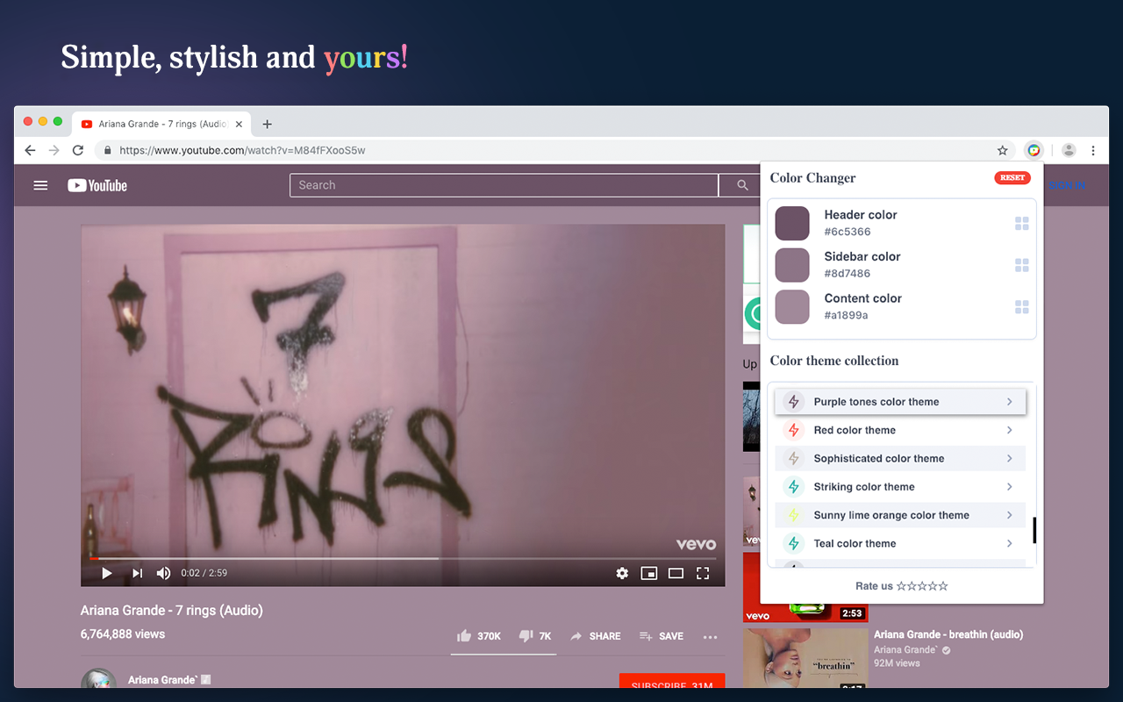The height and width of the screenshot is (702, 1123).
Task: Select Red color theme
Action: point(900,430)
